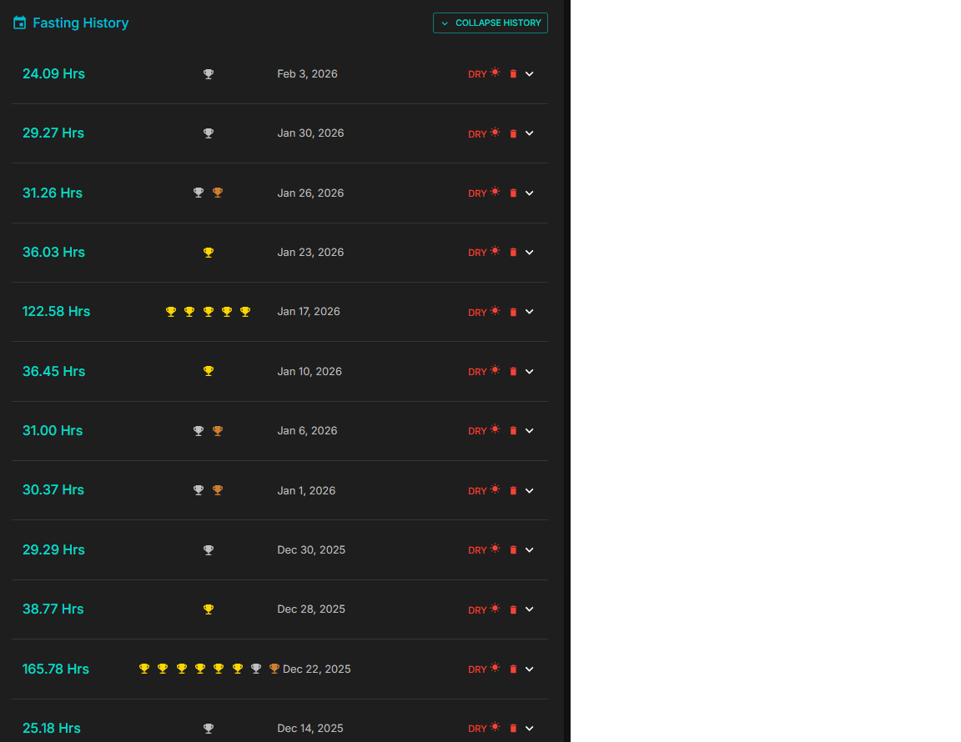This screenshot has height=742, width=961.
Task: Expand the Dec 14, 2025 fast details
Action: [530, 729]
